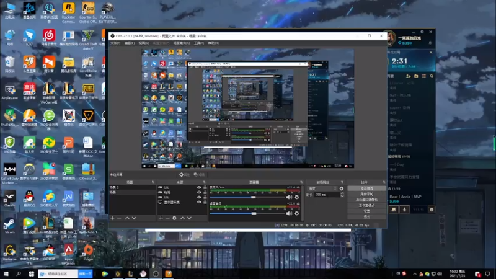The height and width of the screenshot is (279, 496).
Task: Click 停止推流 button in controls
Action: (x=366, y=188)
